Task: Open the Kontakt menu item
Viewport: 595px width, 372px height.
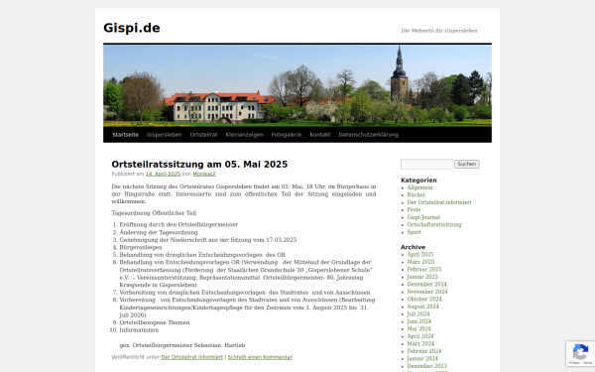Action: point(320,135)
